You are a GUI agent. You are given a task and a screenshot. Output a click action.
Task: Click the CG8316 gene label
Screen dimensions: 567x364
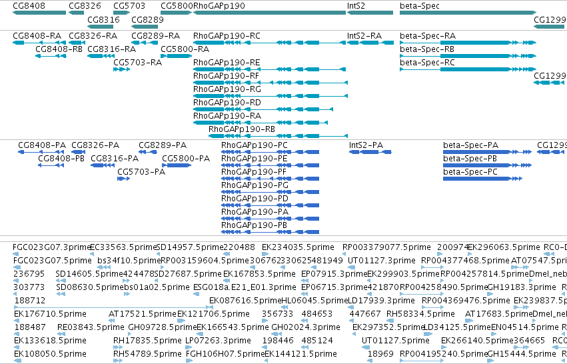[103, 19]
